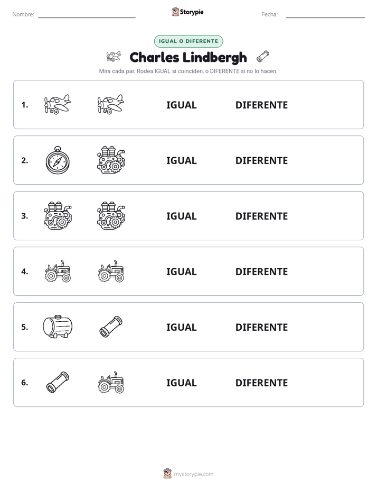Viewport: 377px width, 489px height.
Task: Open the mystorypie.com footer link
Action: [x=188, y=474]
